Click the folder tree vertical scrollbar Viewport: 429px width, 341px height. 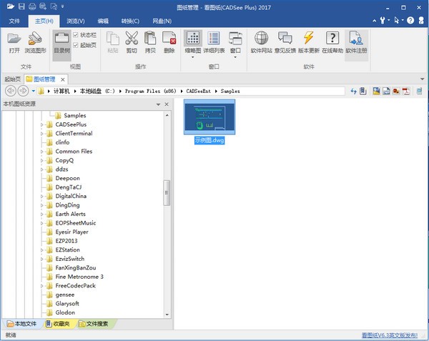(167, 192)
